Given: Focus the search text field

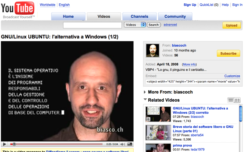Looking at the screenshot, I should pos(92,25).
